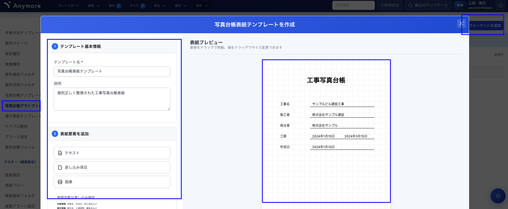Viewport: 508px width, 209px height.
Task: Close the 写真台帳表紙テンプレートを作成 dialog
Action: pos(461,24)
